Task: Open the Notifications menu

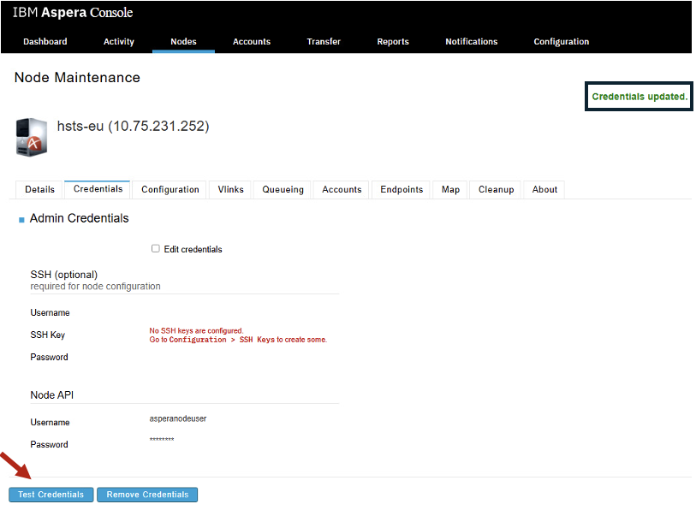Action: 472,41
